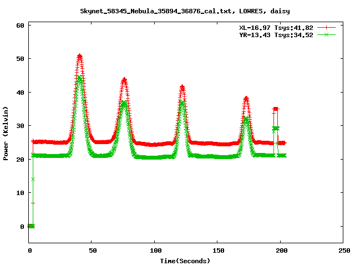
Task: Click the fourth red peak near 173 seconds
Action: click(246, 98)
